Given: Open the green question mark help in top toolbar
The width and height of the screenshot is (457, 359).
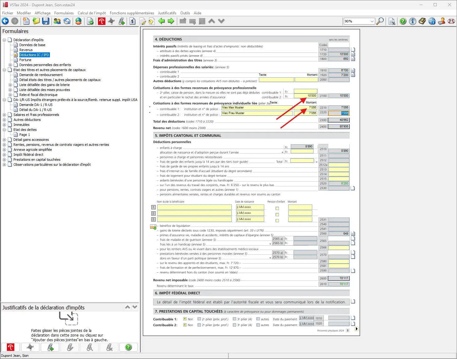Looking at the screenshot, I should [403, 21].
